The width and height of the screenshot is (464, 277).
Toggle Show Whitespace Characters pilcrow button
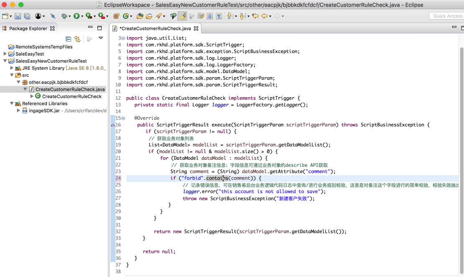(x=219, y=16)
